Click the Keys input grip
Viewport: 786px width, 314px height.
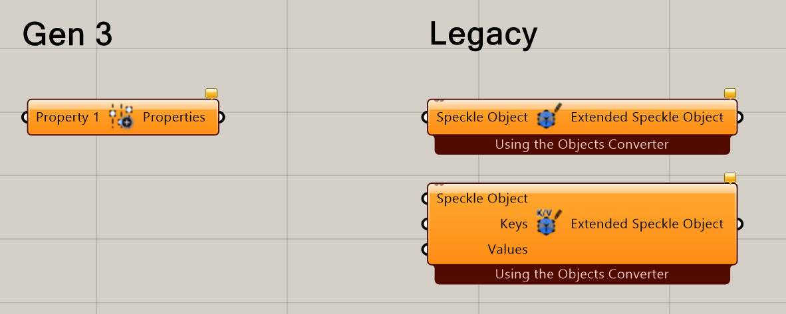click(424, 223)
